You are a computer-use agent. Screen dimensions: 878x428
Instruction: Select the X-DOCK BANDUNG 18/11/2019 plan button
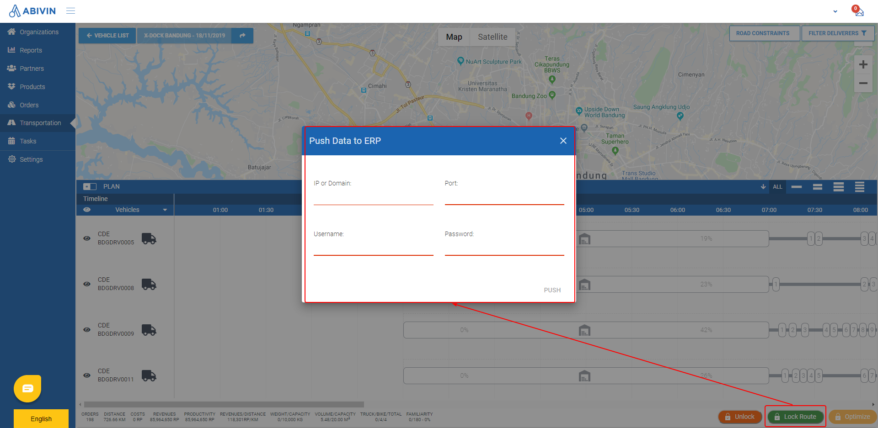pyautogui.click(x=184, y=36)
